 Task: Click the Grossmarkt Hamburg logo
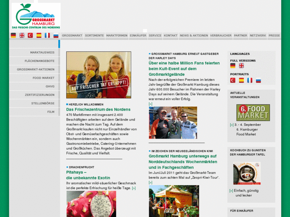pyautogui.click(x=36, y=16)
